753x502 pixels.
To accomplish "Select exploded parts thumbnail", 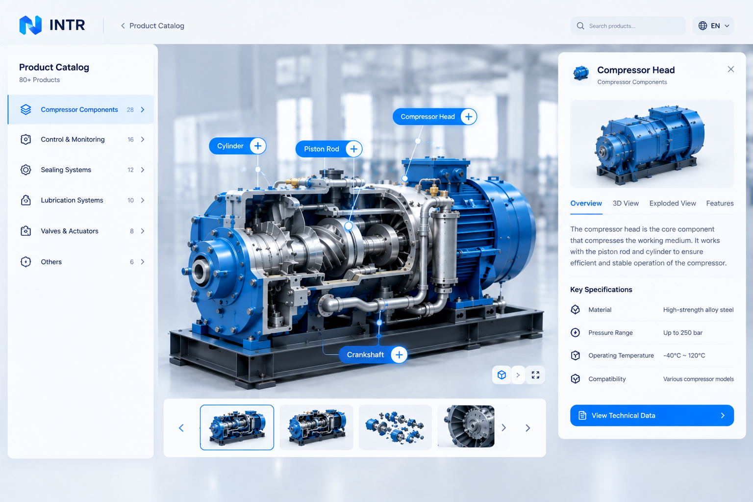I will tap(395, 427).
